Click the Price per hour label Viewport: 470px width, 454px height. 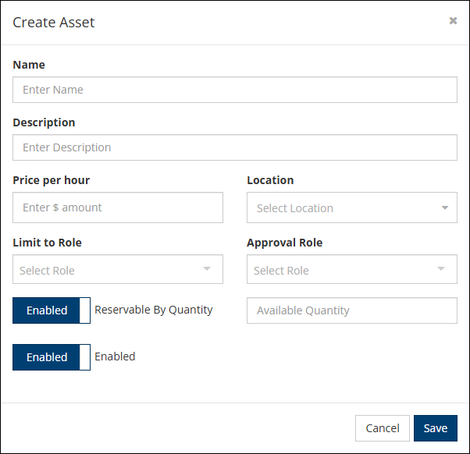coord(52,180)
